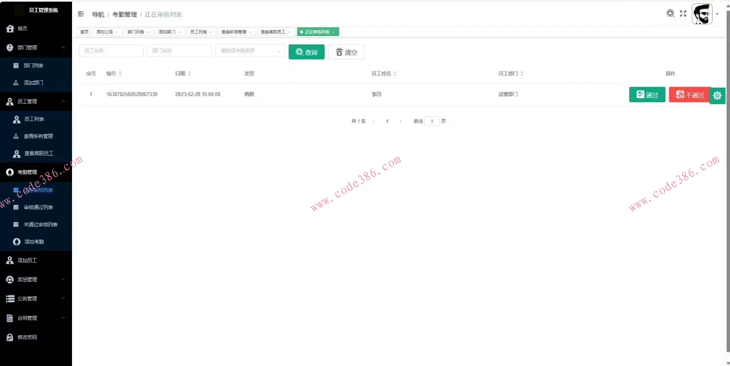This screenshot has height=366, width=730.
Task: Enter fullscreen via the expand icon
Action: point(682,14)
